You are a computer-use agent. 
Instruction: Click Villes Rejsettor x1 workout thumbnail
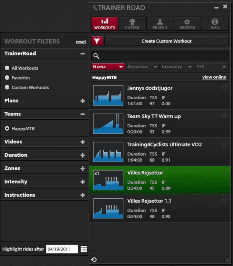click(108, 180)
